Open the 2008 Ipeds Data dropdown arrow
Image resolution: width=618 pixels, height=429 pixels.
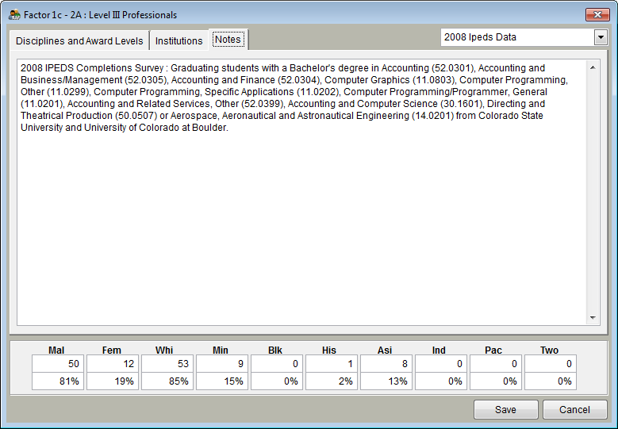(x=601, y=37)
